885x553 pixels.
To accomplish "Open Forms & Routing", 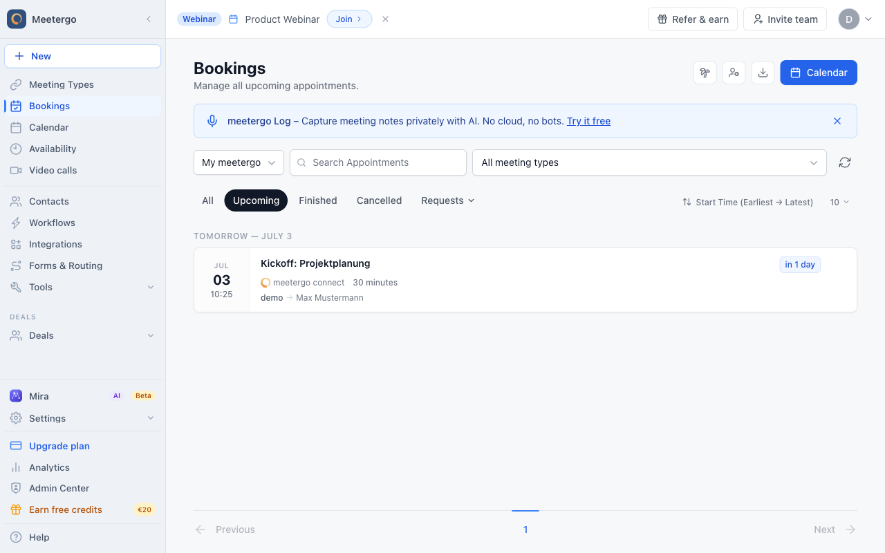I will point(83,265).
